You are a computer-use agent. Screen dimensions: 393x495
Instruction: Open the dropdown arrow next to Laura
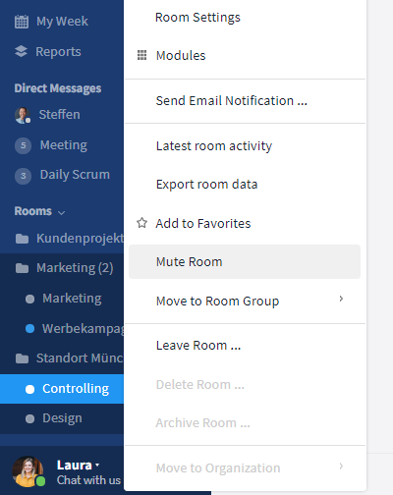97,465
